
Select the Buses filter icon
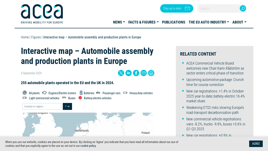tap(64, 98)
